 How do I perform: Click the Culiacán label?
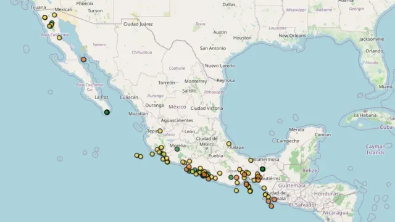tap(129, 97)
